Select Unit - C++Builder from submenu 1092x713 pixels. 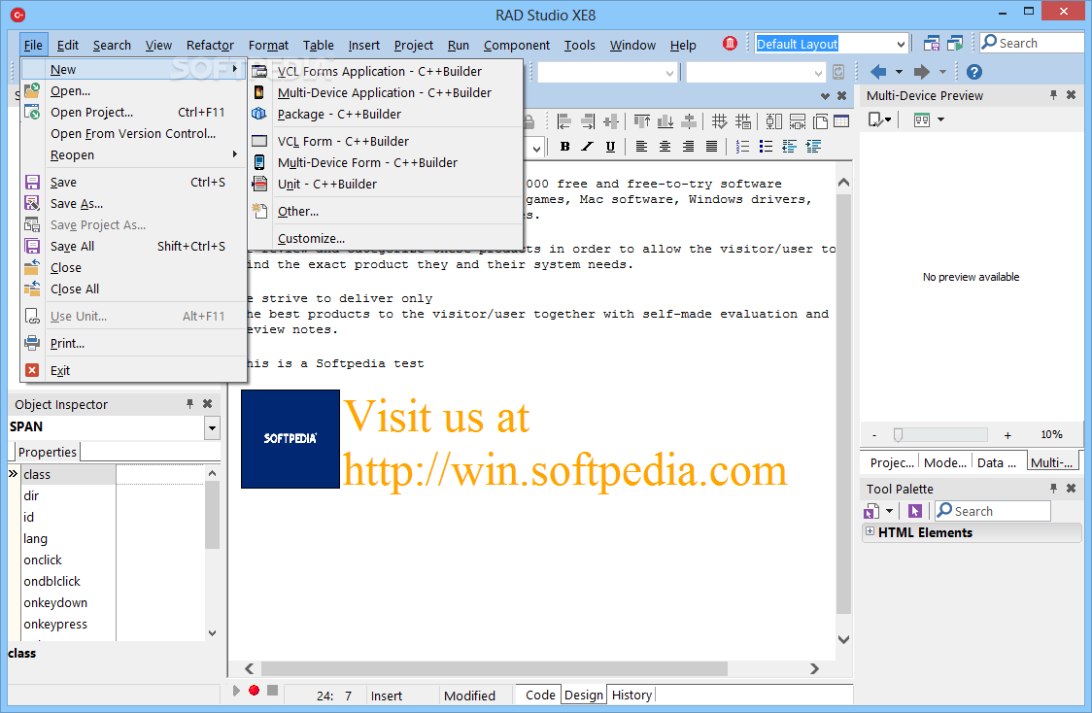pos(386,184)
